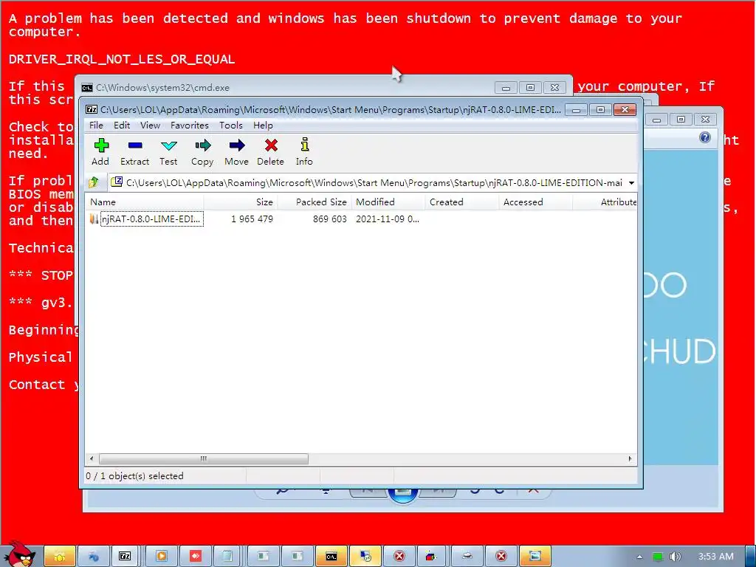Click the red arrow app taskbar icon
756x567 pixels.
point(195,557)
